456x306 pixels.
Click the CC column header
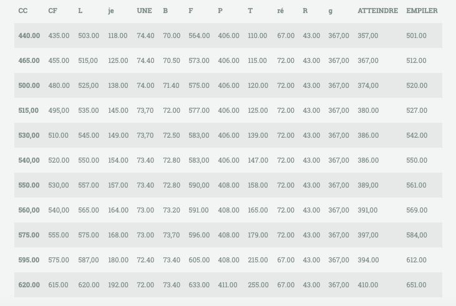click(23, 11)
